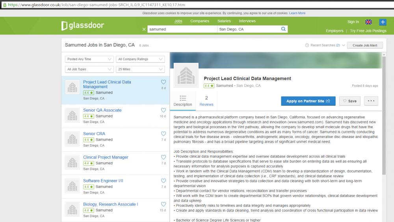Screen dimensions: 394x222
Task: Switch to the Reviews tab
Action: click(x=206, y=101)
